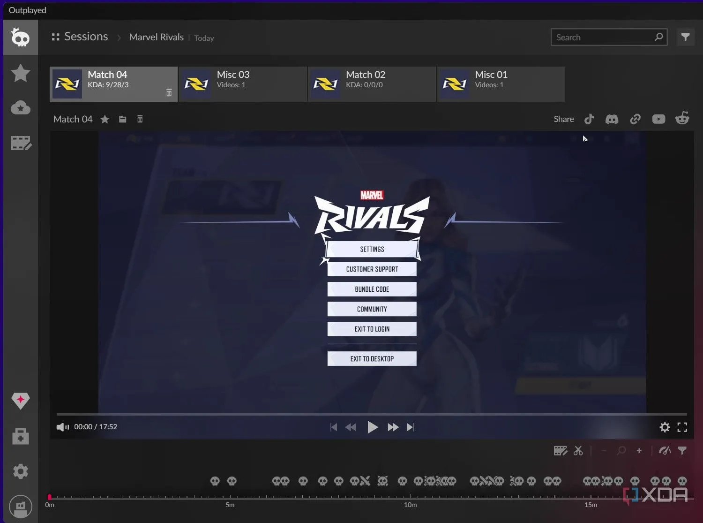Screen dimensions: 703x523
Task: Toggle fullscreen video mode
Action: coord(682,427)
